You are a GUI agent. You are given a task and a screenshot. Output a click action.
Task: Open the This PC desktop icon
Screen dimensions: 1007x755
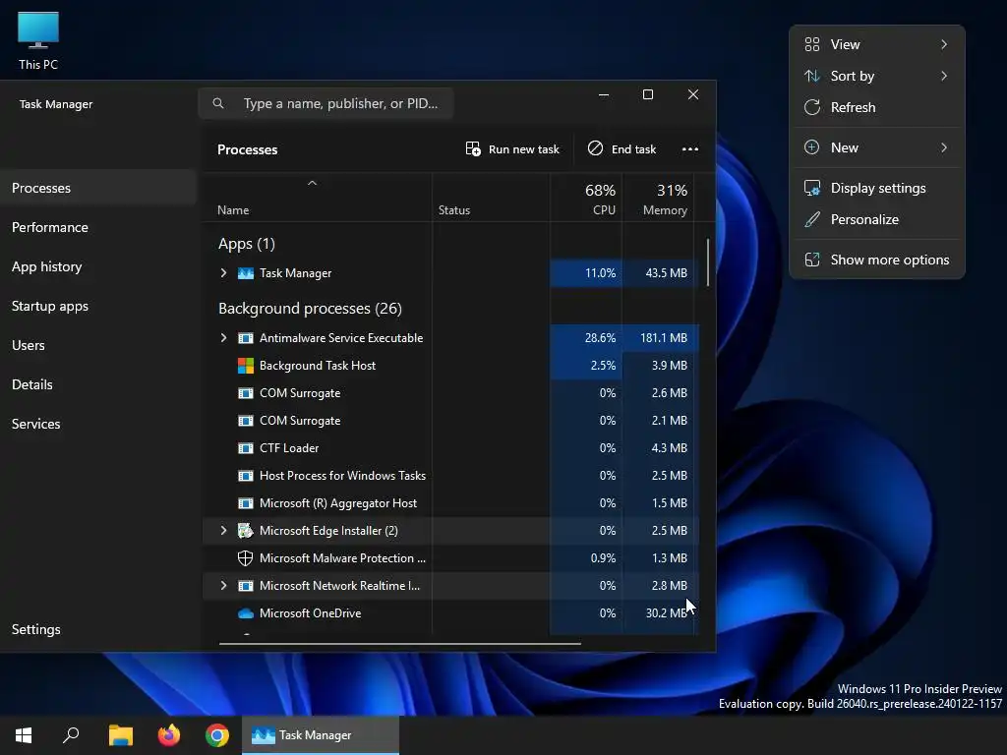tap(38, 39)
